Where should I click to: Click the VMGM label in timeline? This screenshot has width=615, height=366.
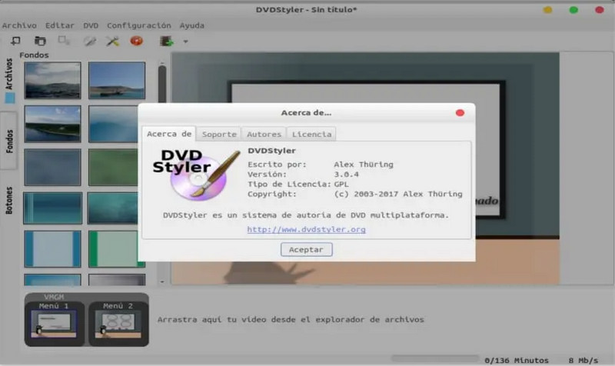(x=54, y=297)
